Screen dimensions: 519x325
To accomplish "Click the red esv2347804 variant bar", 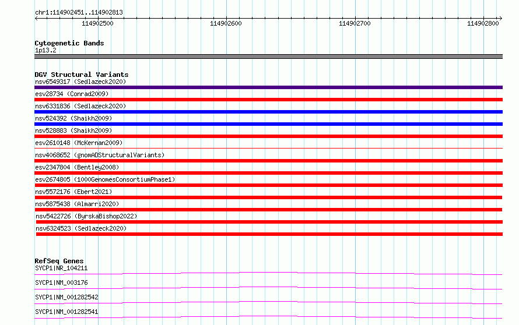I will coord(268,173).
